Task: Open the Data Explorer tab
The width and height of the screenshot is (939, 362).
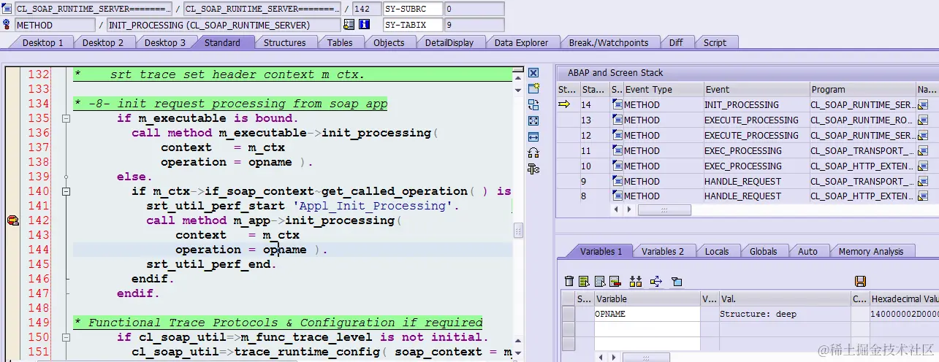Action: pyautogui.click(x=522, y=42)
